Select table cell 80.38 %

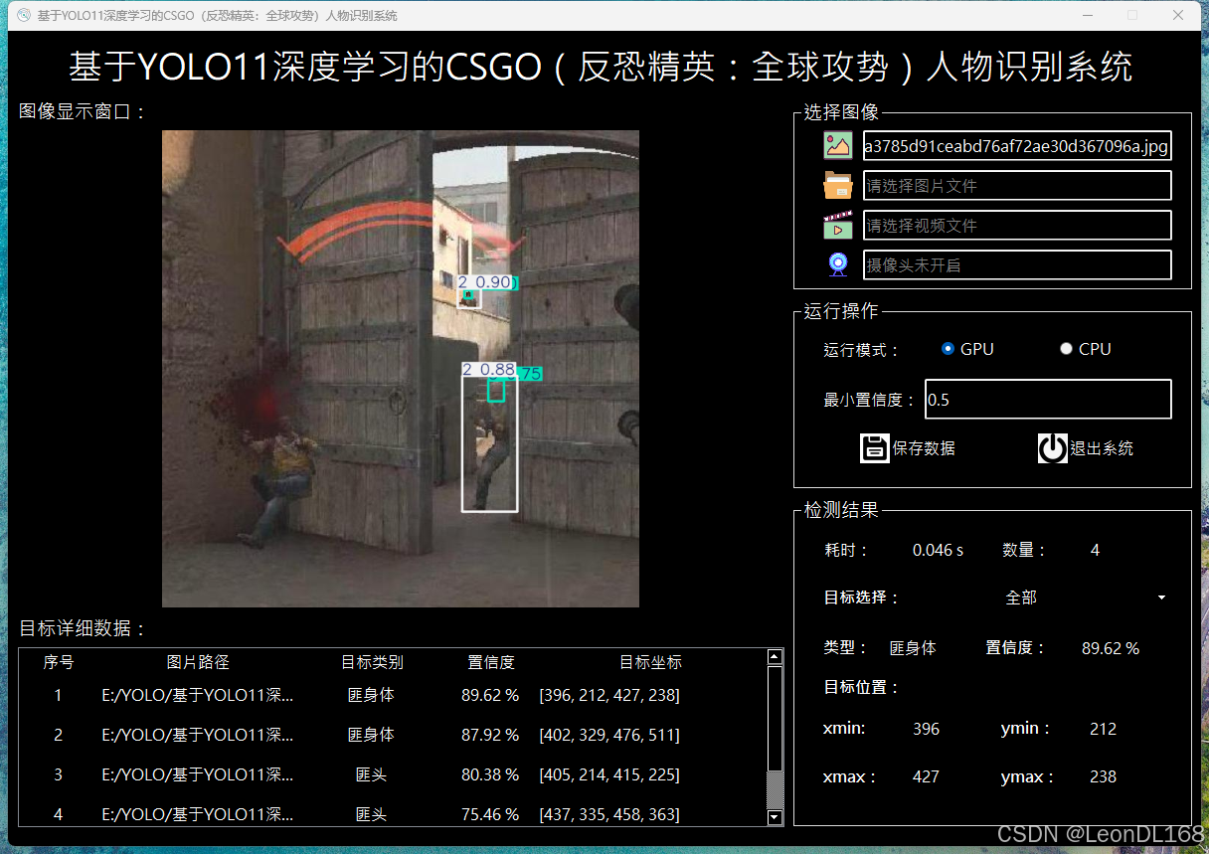(490, 775)
